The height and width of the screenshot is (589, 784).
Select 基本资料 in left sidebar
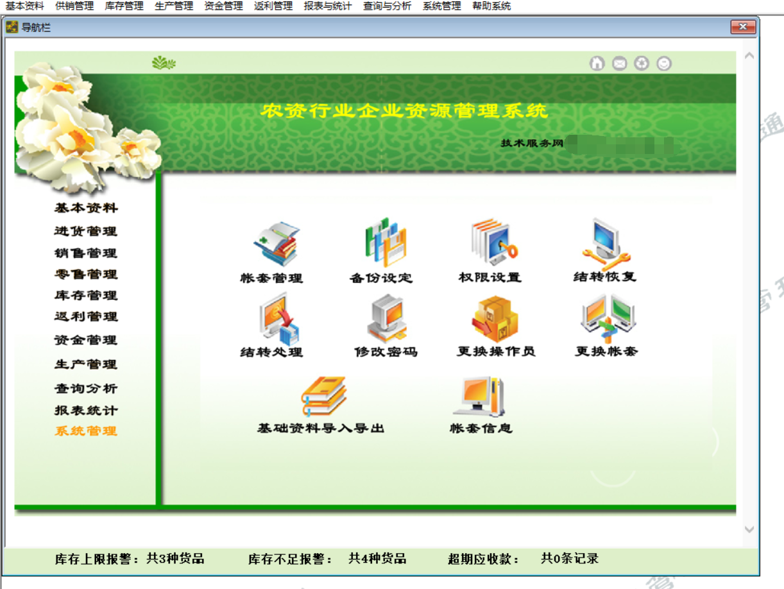point(86,209)
